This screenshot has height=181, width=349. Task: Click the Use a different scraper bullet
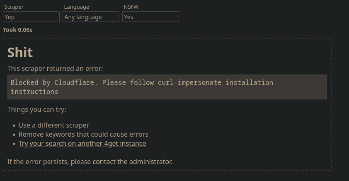[x=53, y=125]
